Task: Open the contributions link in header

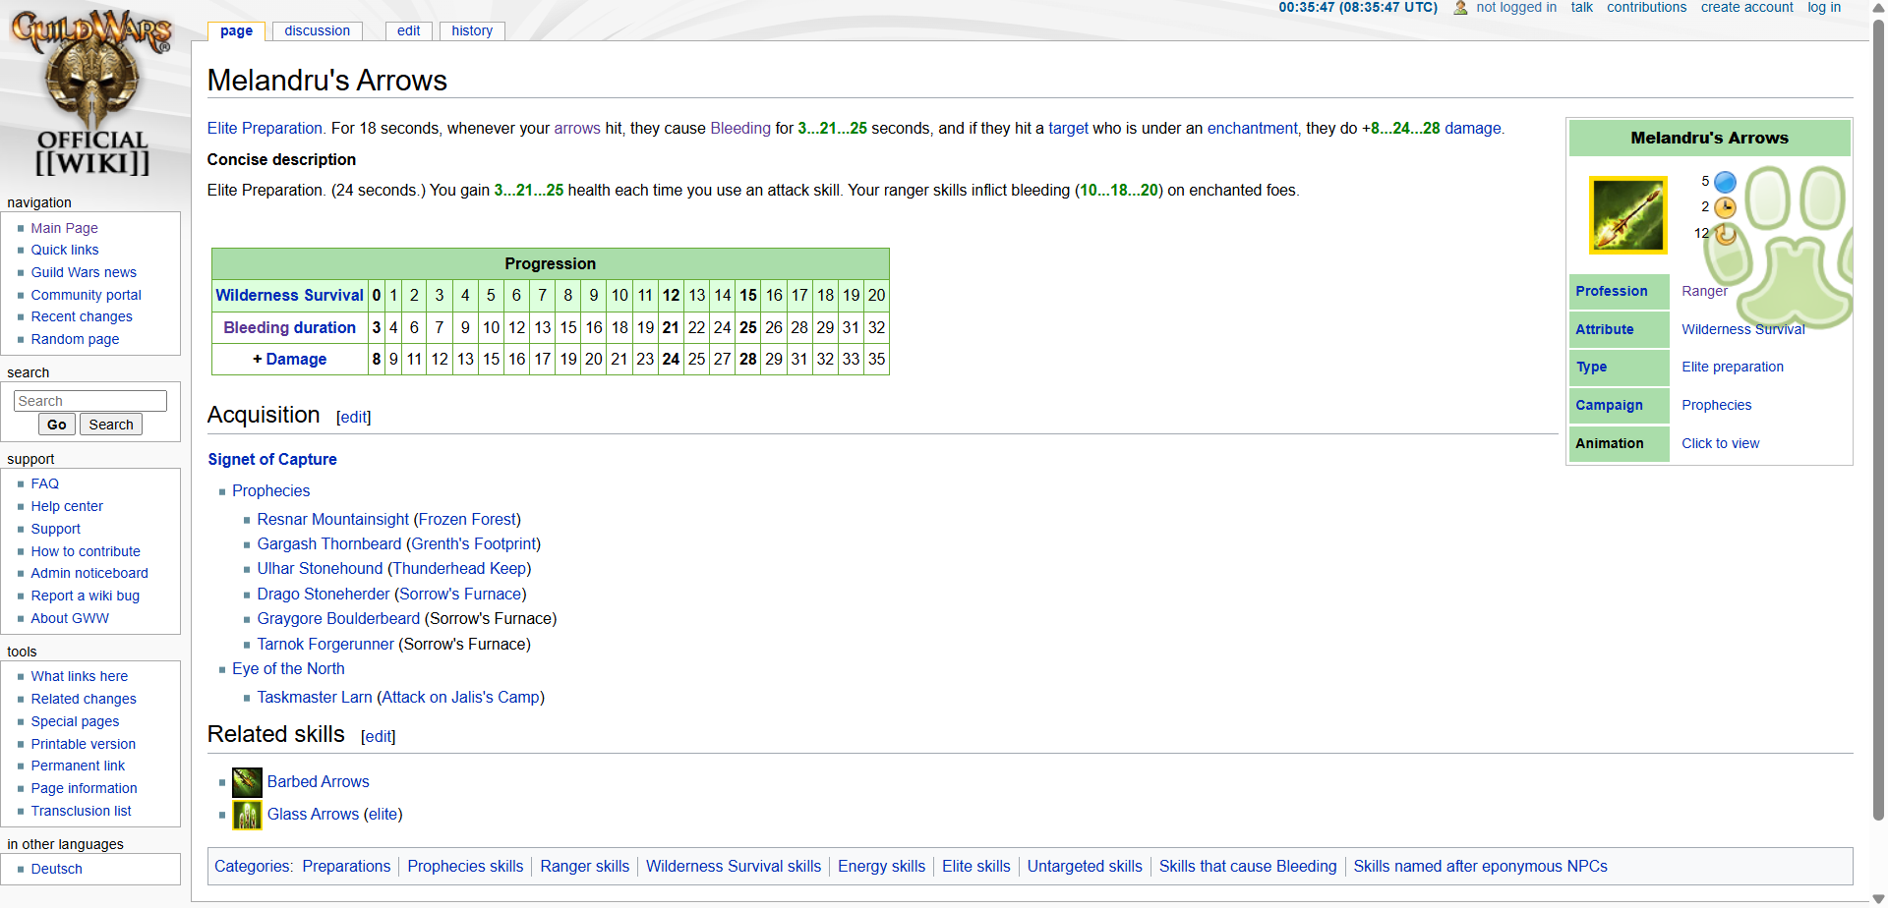Action: coord(1647,8)
